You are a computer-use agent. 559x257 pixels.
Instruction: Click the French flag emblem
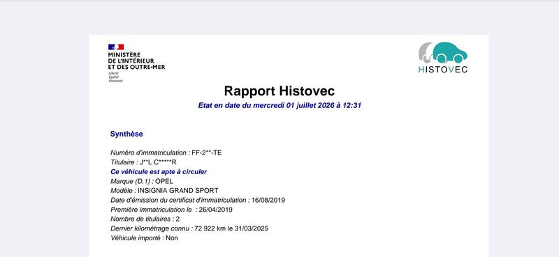(116, 47)
